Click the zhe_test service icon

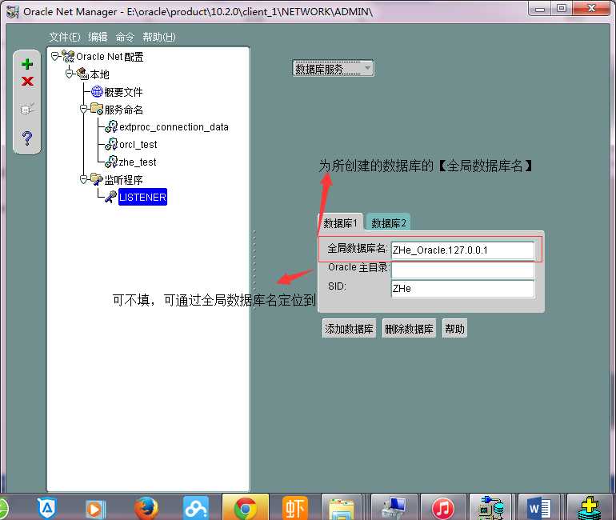pos(111,162)
